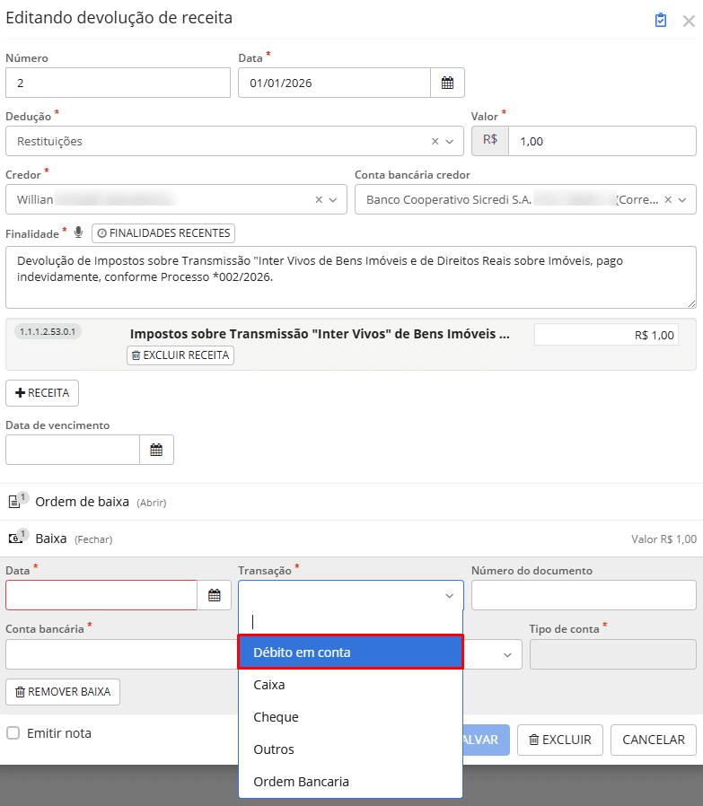Click the Valor amount field

(x=602, y=141)
